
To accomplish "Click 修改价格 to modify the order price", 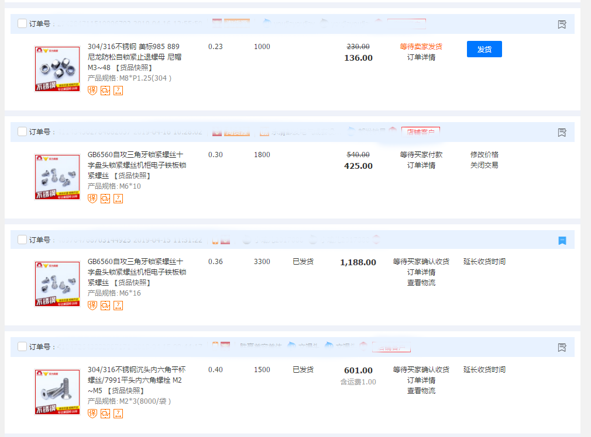I will coord(484,155).
